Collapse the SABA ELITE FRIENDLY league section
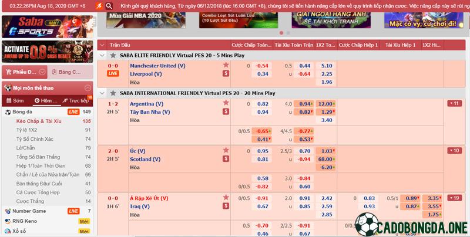 tap(102, 55)
